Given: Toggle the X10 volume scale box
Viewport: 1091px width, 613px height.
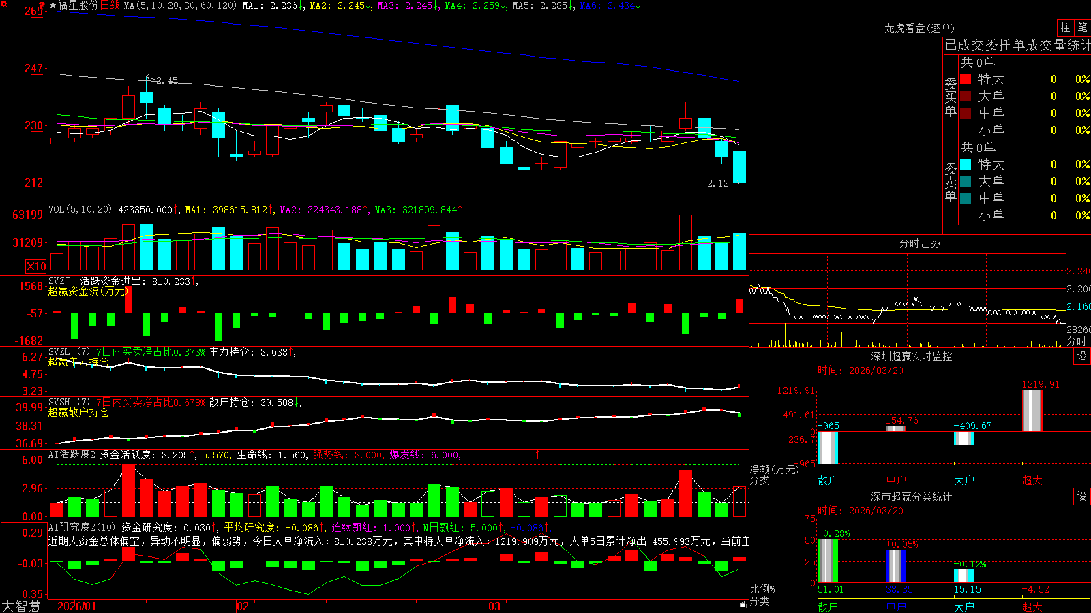Looking at the screenshot, I should (36, 266).
